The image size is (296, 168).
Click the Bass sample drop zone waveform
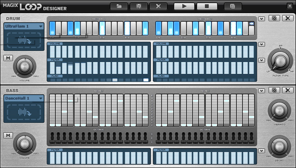[x=24, y=112]
